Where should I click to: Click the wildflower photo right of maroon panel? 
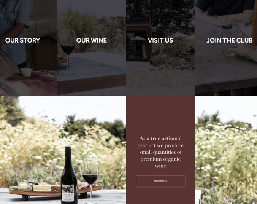point(226,150)
